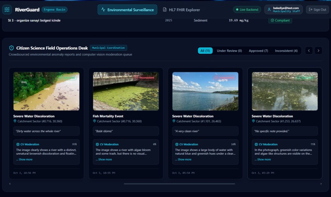Click the location pin for sector 41.101, 26.465
The image size is (331, 197).
pyautogui.click(x=174, y=121)
